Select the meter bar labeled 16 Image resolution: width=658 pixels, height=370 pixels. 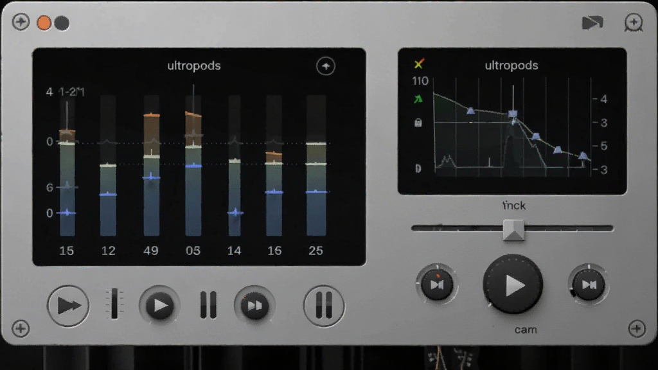(274, 166)
